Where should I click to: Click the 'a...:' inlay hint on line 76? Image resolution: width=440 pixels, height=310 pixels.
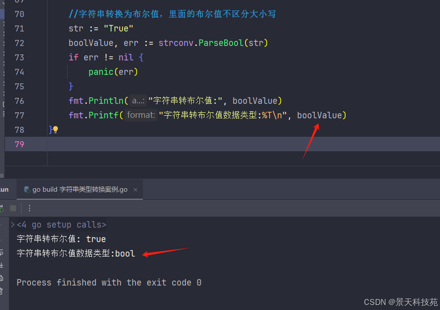[x=138, y=100]
